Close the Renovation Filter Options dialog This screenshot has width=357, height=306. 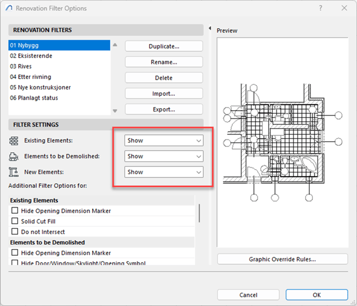(x=344, y=9)
